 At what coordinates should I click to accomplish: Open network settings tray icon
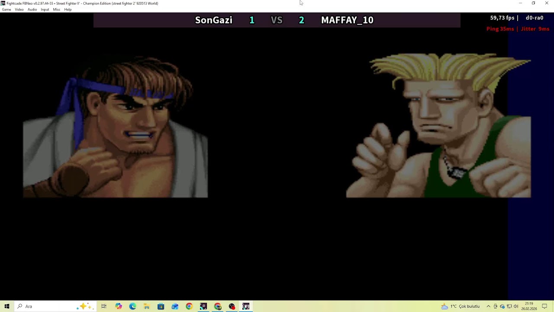[509, 306]
